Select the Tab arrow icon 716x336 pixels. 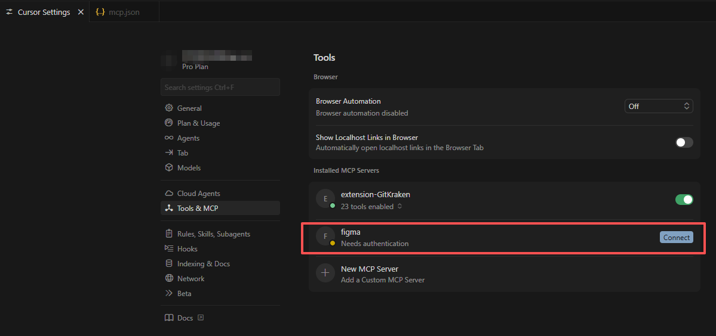coord(169,153)
